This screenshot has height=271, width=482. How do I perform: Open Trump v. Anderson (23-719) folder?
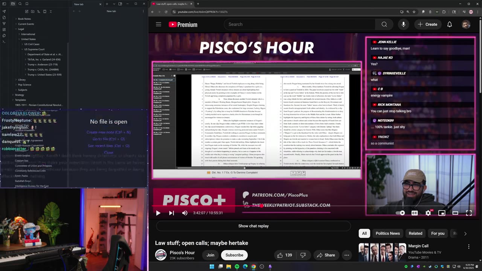point(43,64)
